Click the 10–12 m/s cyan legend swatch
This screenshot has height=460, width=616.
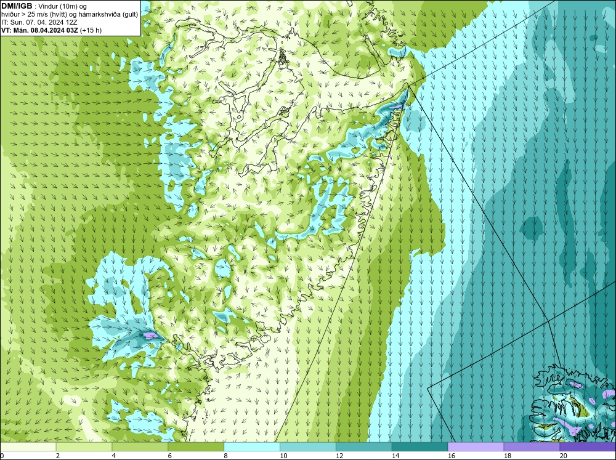click(307, 447)
